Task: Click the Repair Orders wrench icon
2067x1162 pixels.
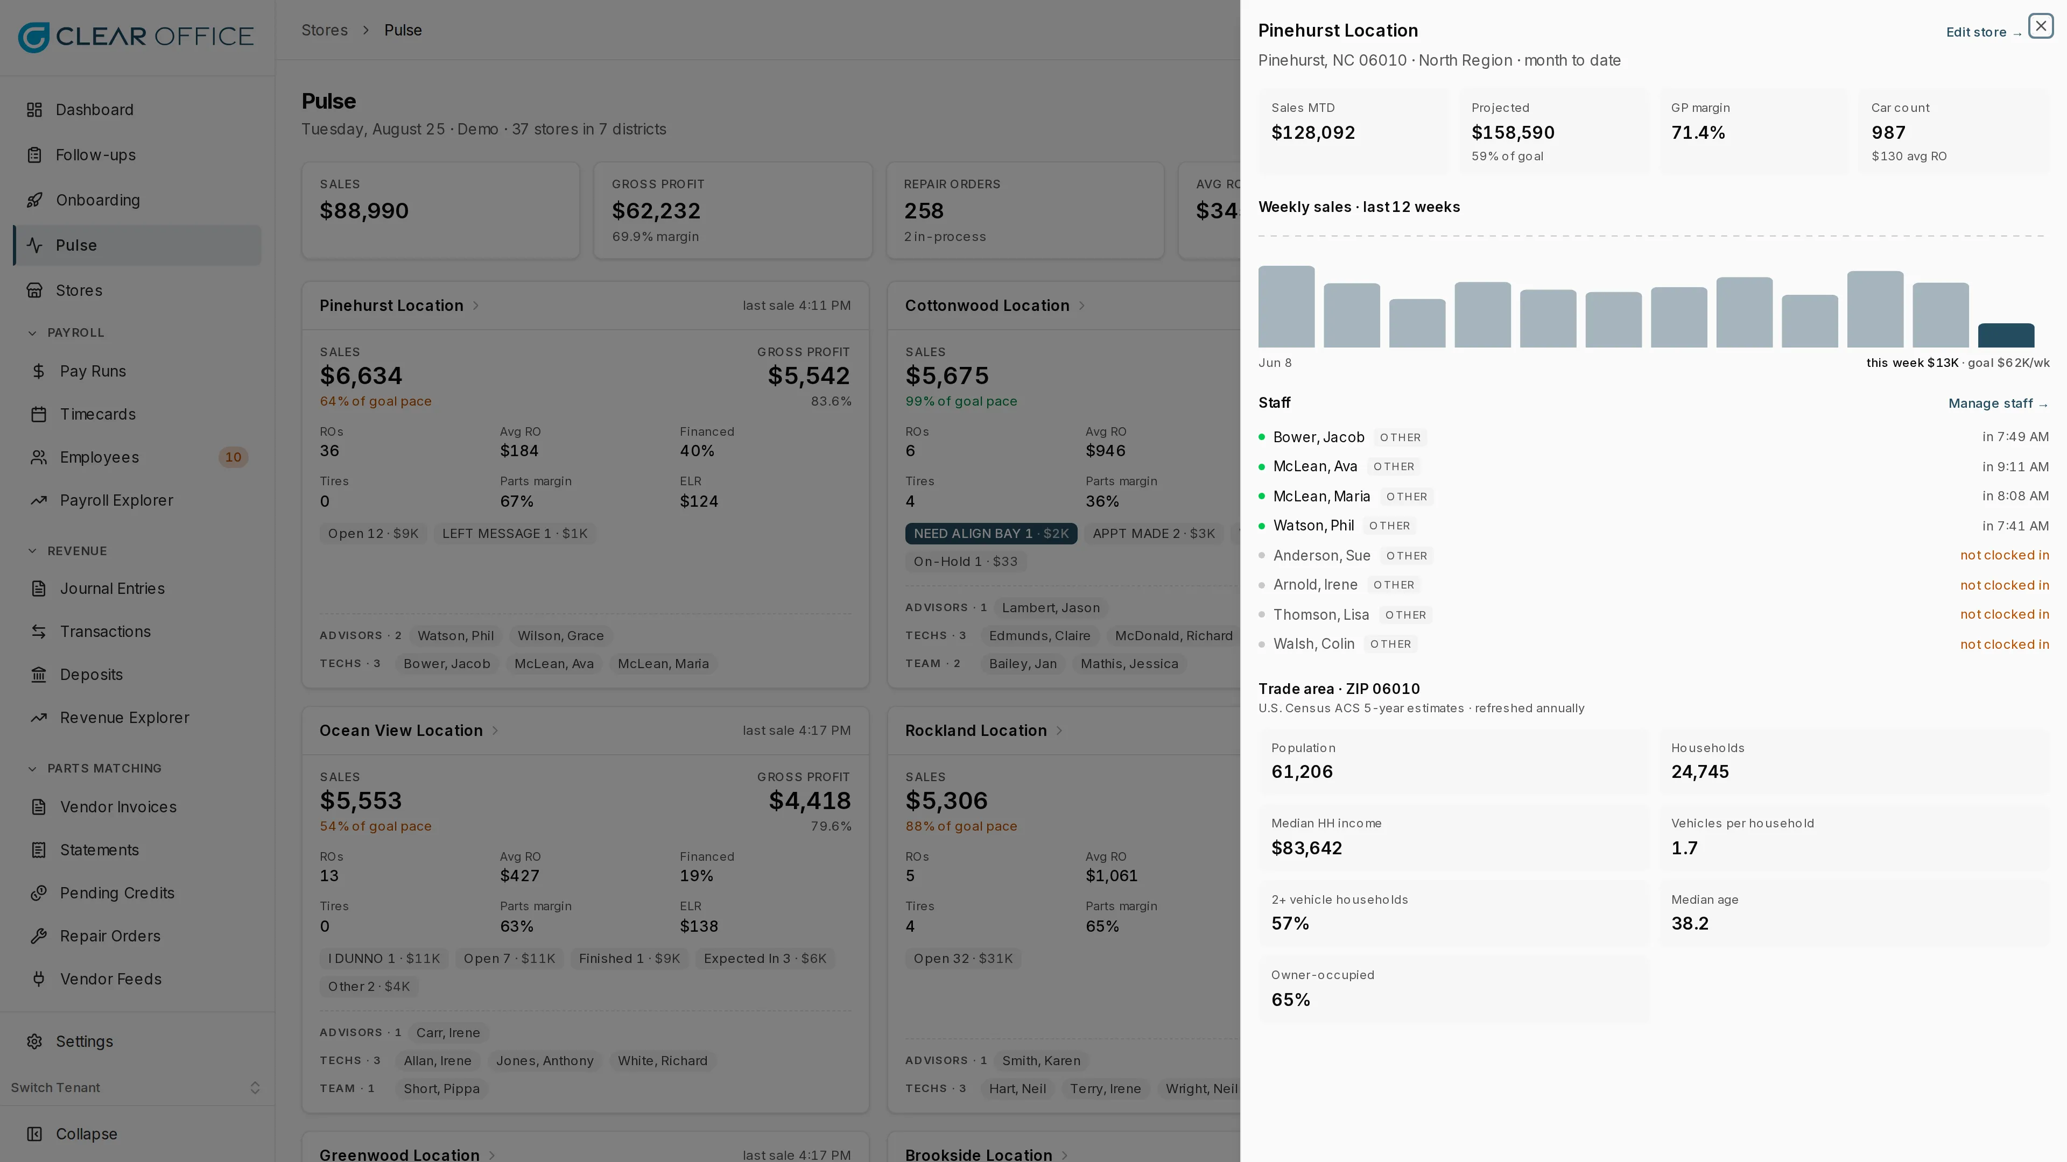Action: (39, 936)
